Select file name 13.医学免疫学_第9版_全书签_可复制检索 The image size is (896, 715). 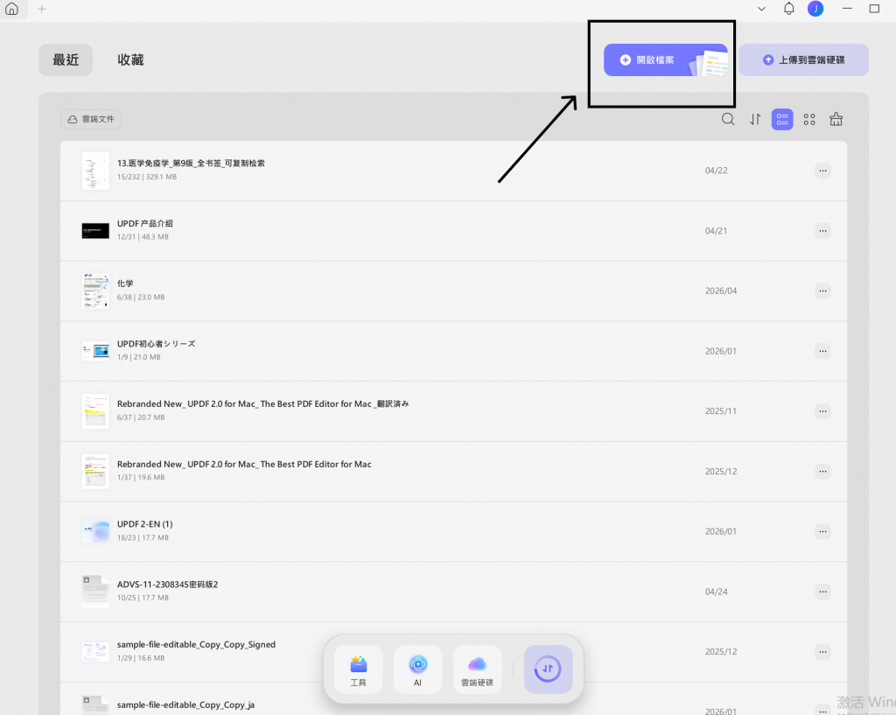[x=191, y=164]
